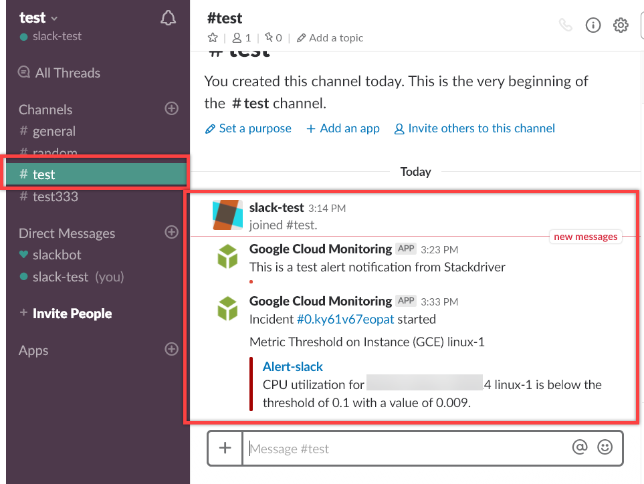Screen dimensions: 644x484
Task: Click Google Cloud Monitoring icon at 3:23 PM
Action: coord(227,256)
